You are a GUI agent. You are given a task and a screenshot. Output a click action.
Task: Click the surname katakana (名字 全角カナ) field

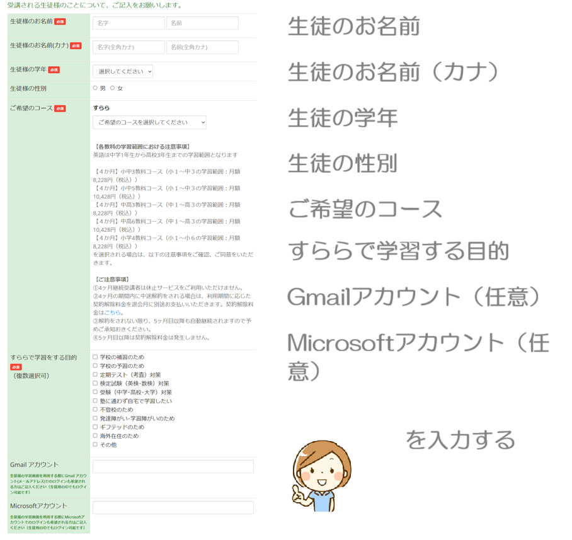(129, 47)
